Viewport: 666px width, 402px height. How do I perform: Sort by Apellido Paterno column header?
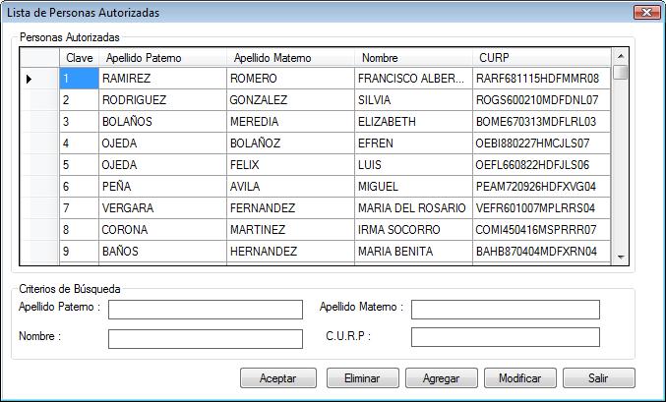162,58
